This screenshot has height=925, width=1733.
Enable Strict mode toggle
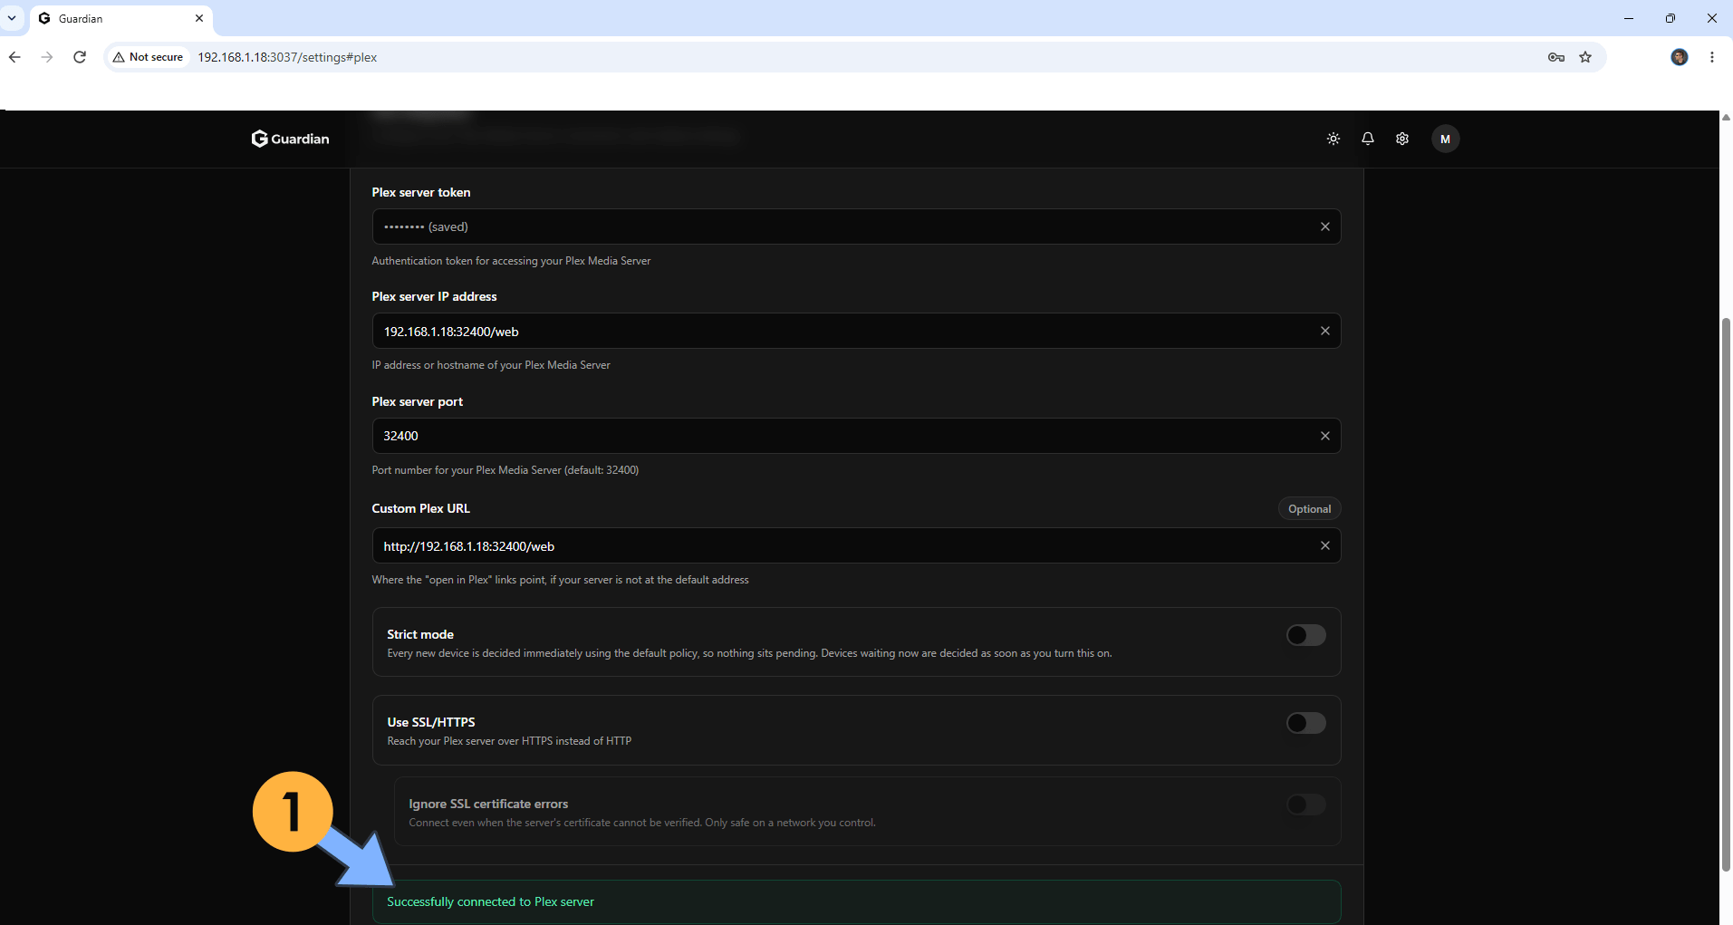[x=1305, y=635]
